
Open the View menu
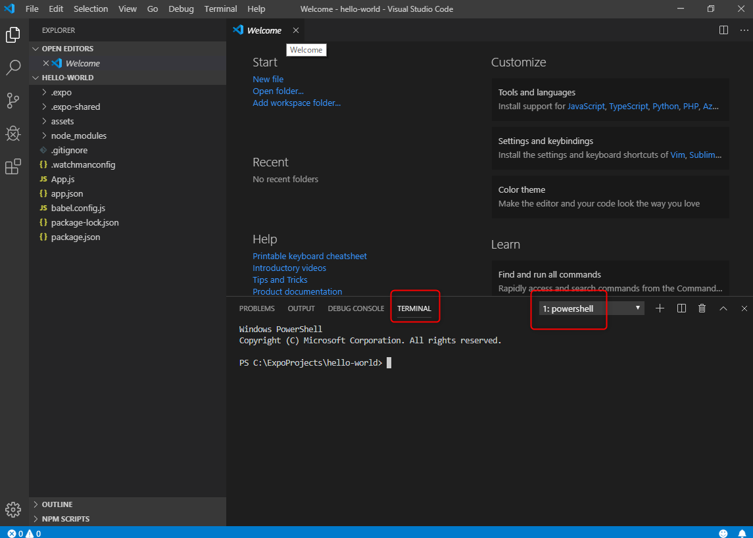click(128, 9)
